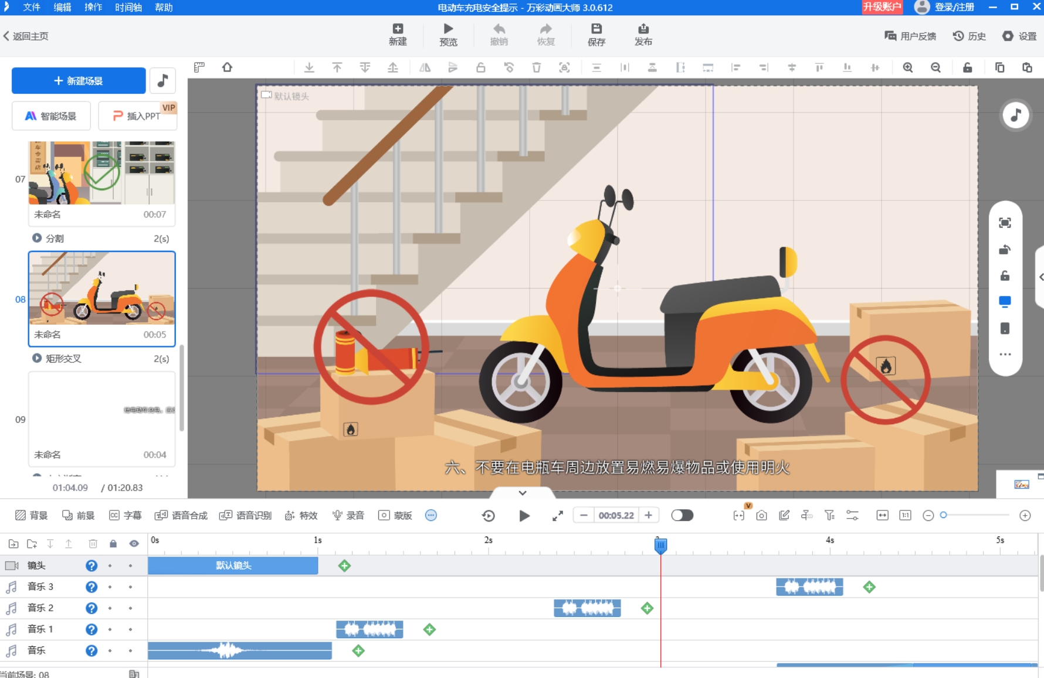The width and height of the screenshot is (1044, 678).
Task: Click the Publish (发布) icon
Action: (643, 29)
